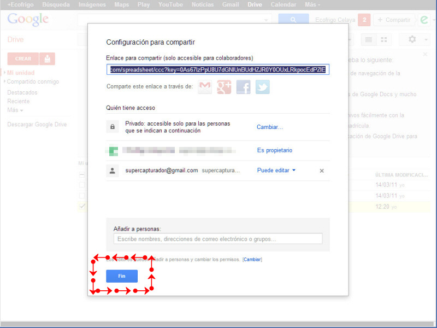Click Es propietario label
Image resolution: width=437 pixels, height=328 pixels.
[275, 150]
